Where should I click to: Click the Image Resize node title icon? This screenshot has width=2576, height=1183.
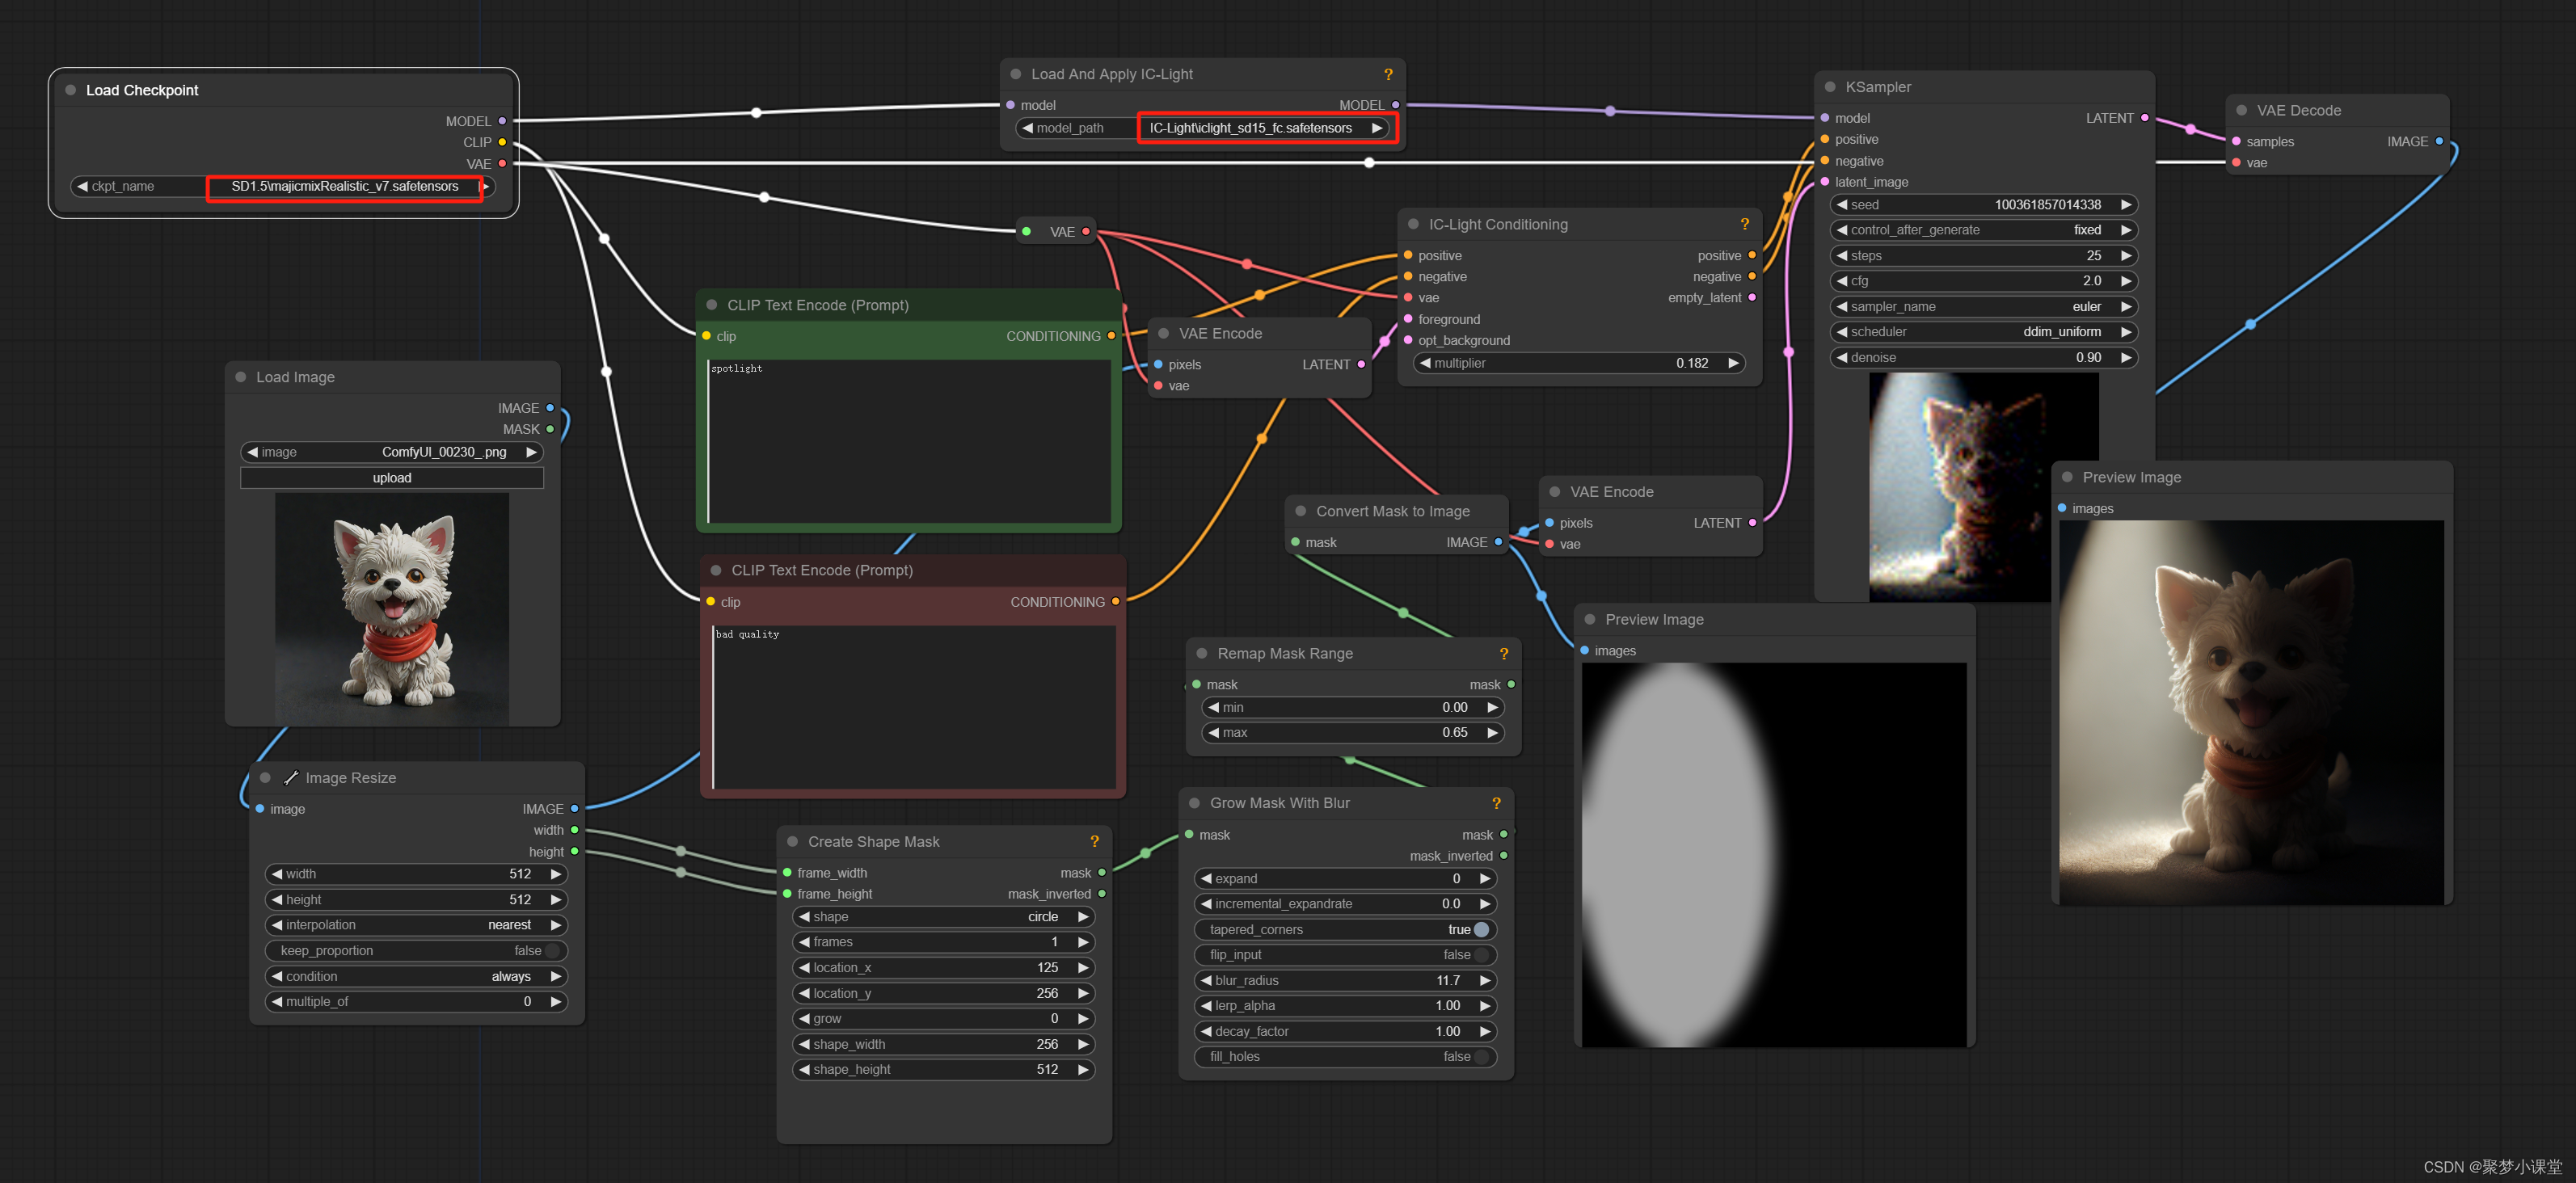click(x=291, y=777)
